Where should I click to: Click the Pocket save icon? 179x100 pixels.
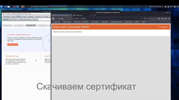coord(145,19)
